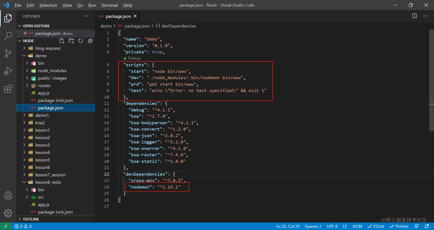Select the package.json editor tab
This screenshot has height=230, width=434.
click(x=118, y=16)
